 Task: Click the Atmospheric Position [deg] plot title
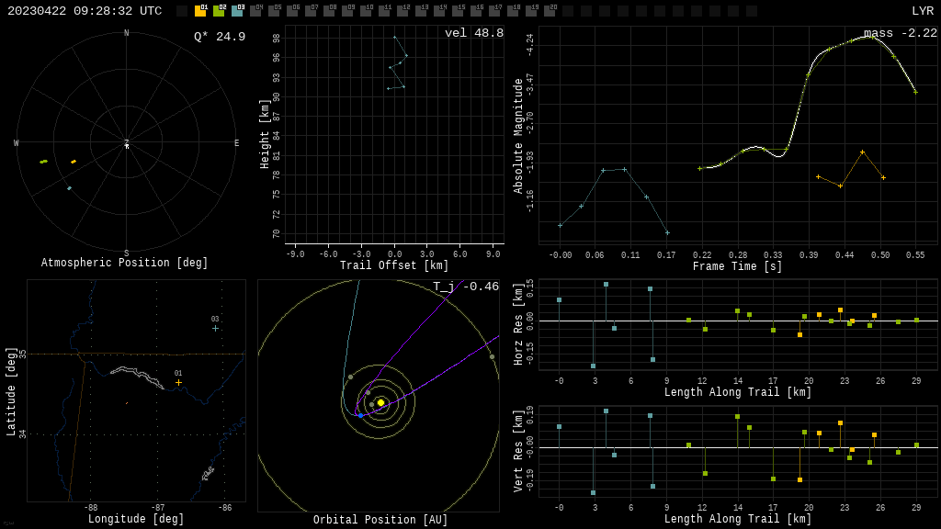coord(124,264)
